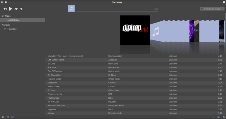Skip to next track with fast-forward button
This screenshot has width=226, height=119.
16,9
